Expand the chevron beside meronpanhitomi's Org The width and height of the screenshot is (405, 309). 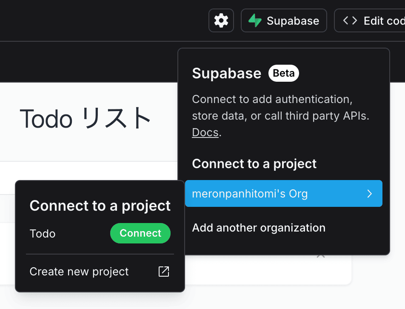click(x=370, y=194)
